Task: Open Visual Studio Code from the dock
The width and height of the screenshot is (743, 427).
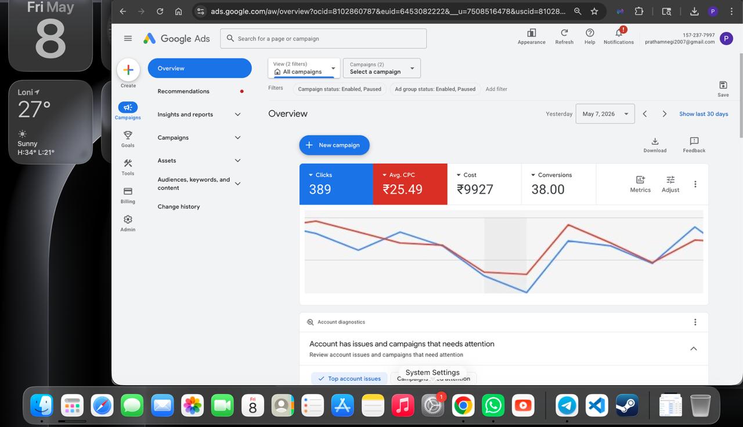Action: (x=597, y=406)
